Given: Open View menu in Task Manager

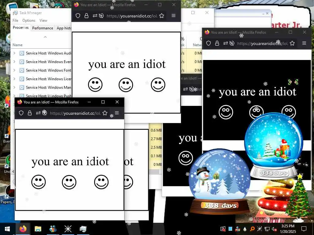Looking at the screenshot, I should pyautogui.click(x=43, y=21).
